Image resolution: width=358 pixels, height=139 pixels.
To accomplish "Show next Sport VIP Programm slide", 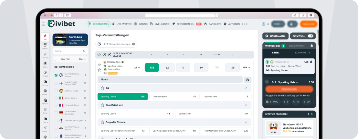I will (x=312, y=114).
